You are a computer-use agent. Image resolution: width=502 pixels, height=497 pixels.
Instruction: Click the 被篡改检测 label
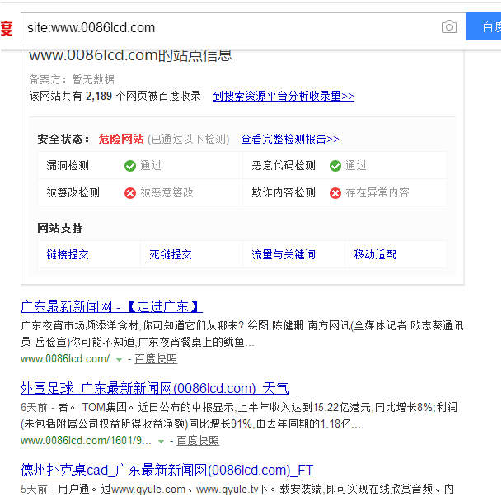click(x=73, y=192)
